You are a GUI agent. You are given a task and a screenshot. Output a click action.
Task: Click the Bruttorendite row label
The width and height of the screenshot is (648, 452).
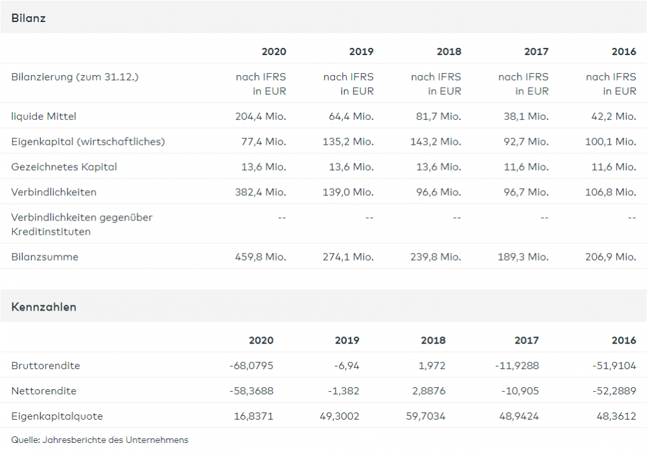click(45, 365)
